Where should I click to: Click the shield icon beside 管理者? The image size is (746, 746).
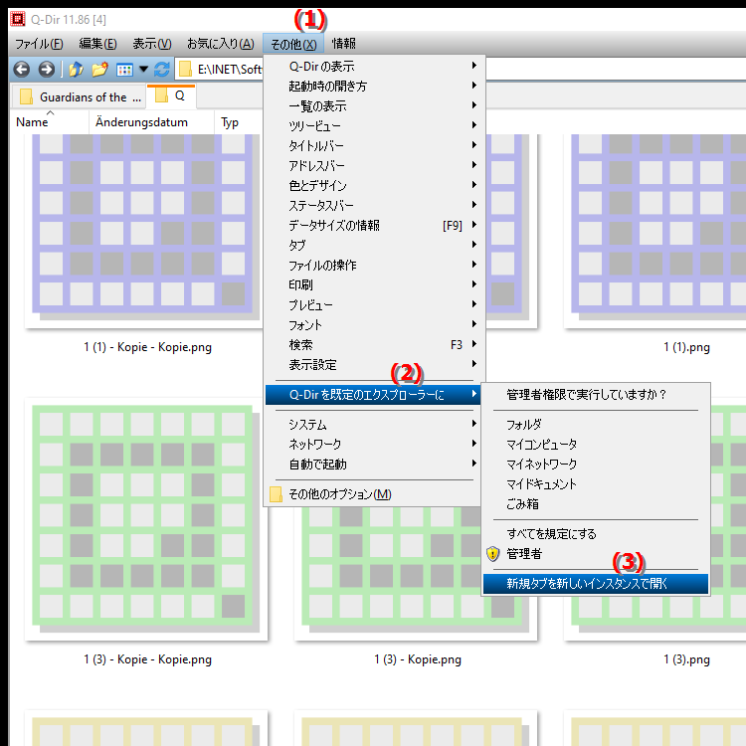(493, 554)
